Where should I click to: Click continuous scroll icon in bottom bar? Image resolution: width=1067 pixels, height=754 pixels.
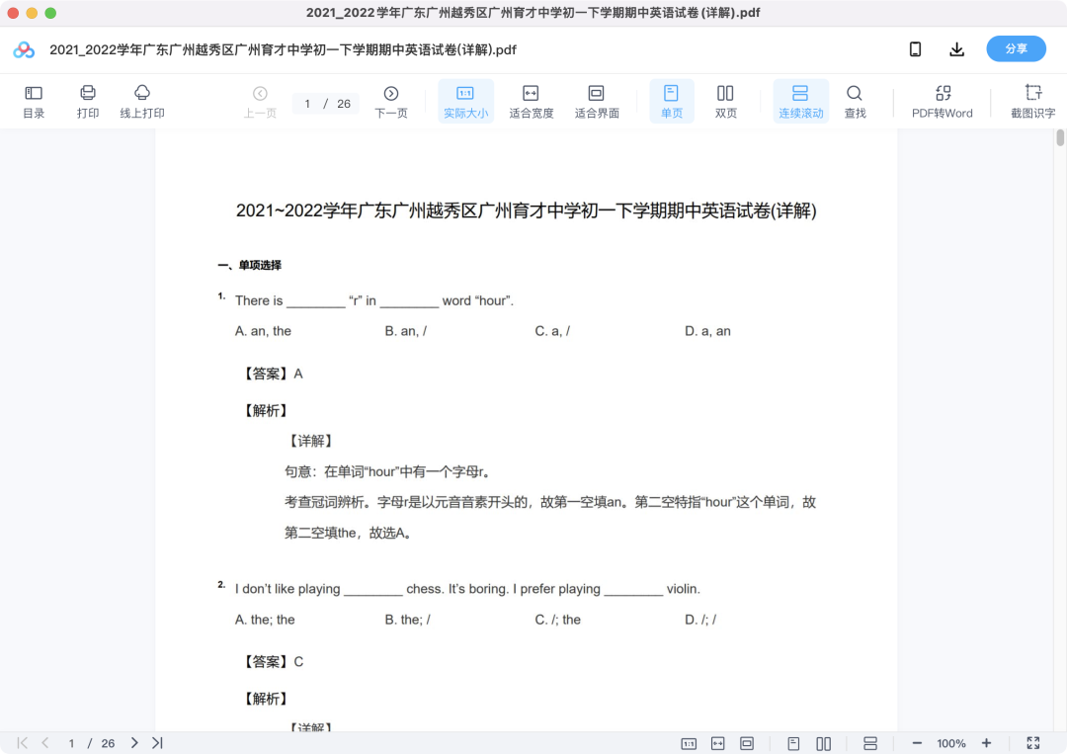pyautogui.click(x=869, y=743)
